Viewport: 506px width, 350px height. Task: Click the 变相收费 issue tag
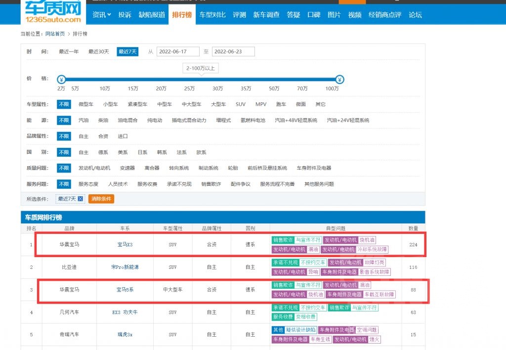click(306, 317)
